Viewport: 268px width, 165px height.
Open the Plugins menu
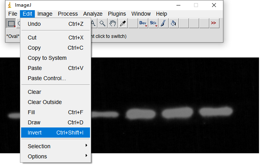click(x=117, y=14)
